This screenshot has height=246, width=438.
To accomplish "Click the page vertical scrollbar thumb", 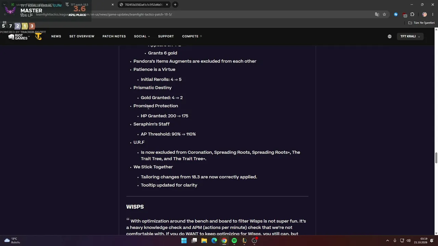I will coord(436,158).
